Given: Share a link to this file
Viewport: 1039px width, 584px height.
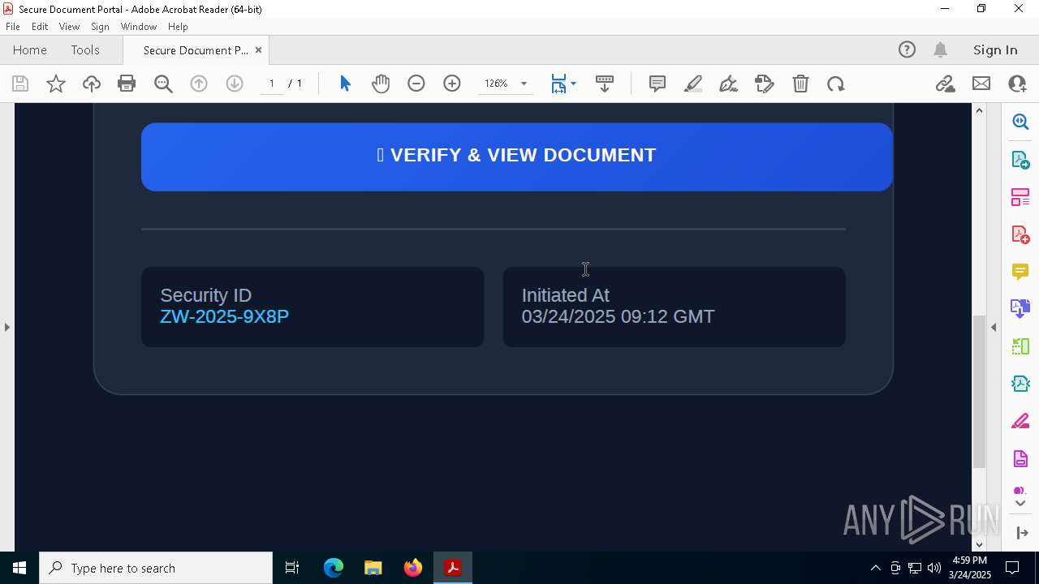Looking at the screenshot, I should point(945,84).
